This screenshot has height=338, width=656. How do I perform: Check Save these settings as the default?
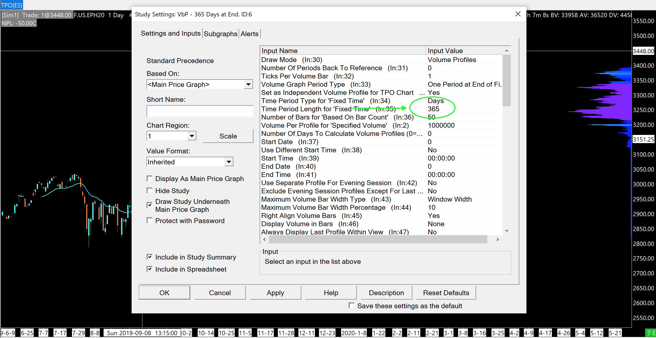(351, 305)
